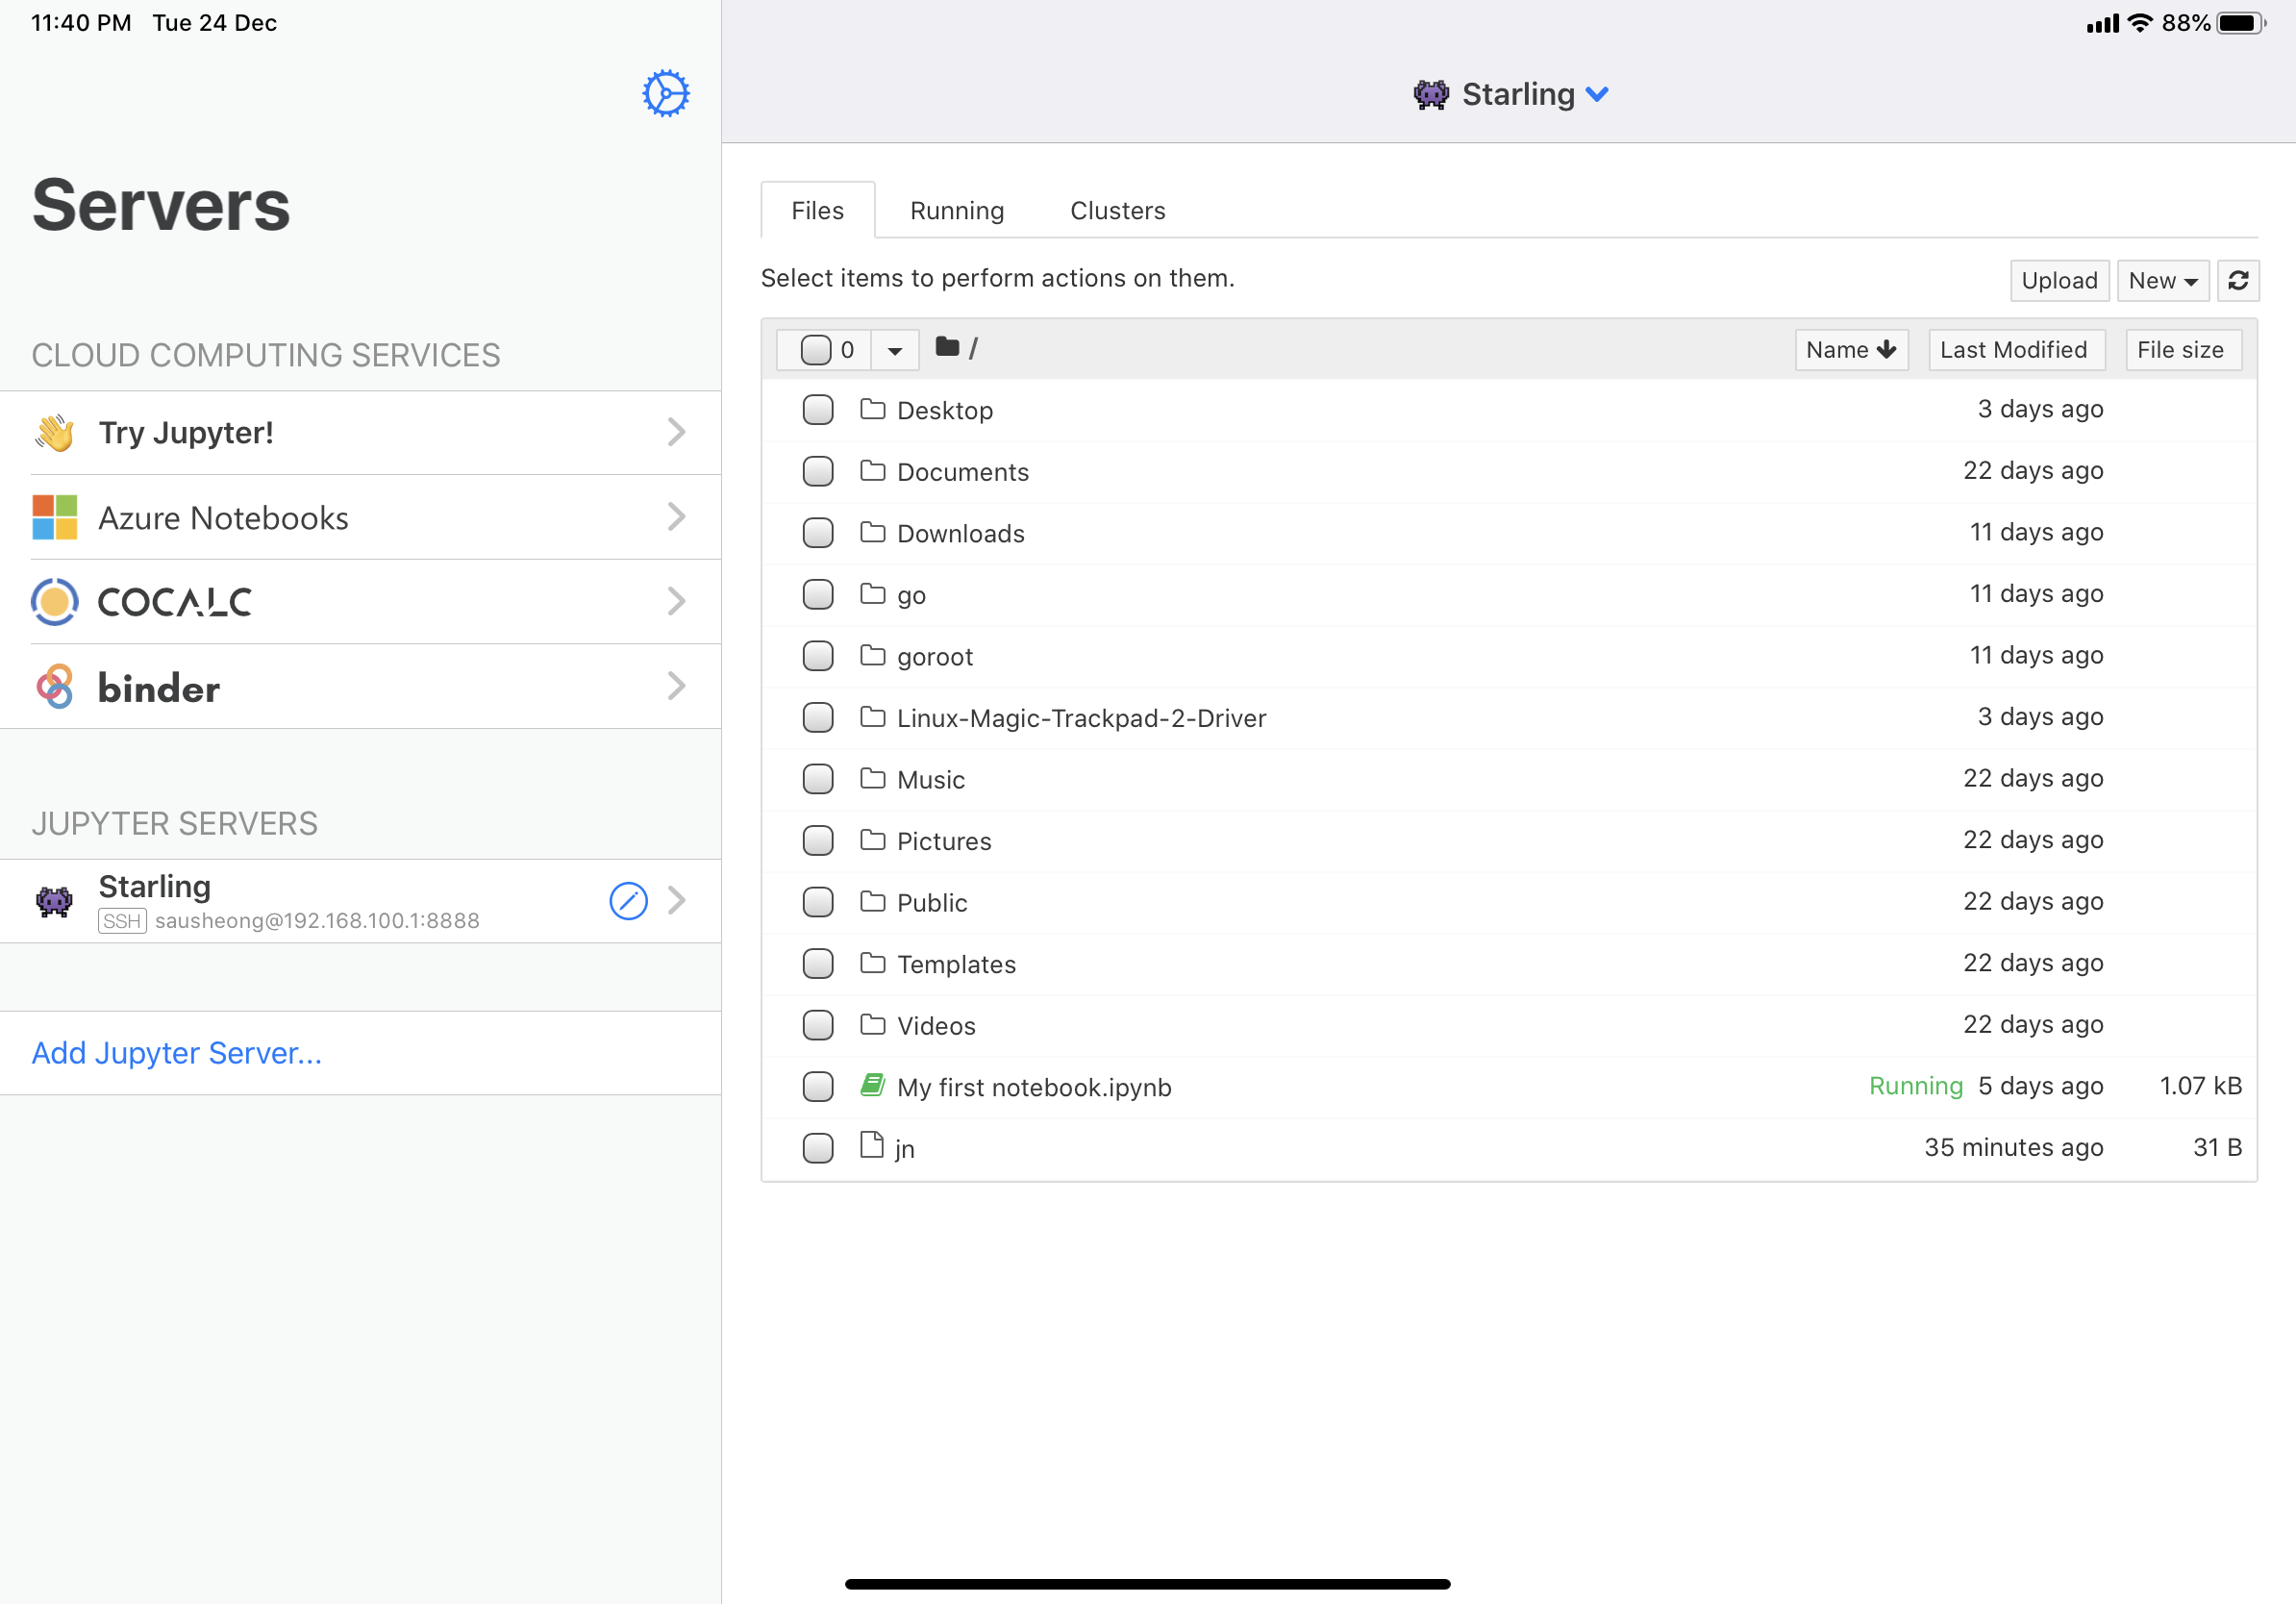Tap the Starling alien monster icon in sidebar

54,900
